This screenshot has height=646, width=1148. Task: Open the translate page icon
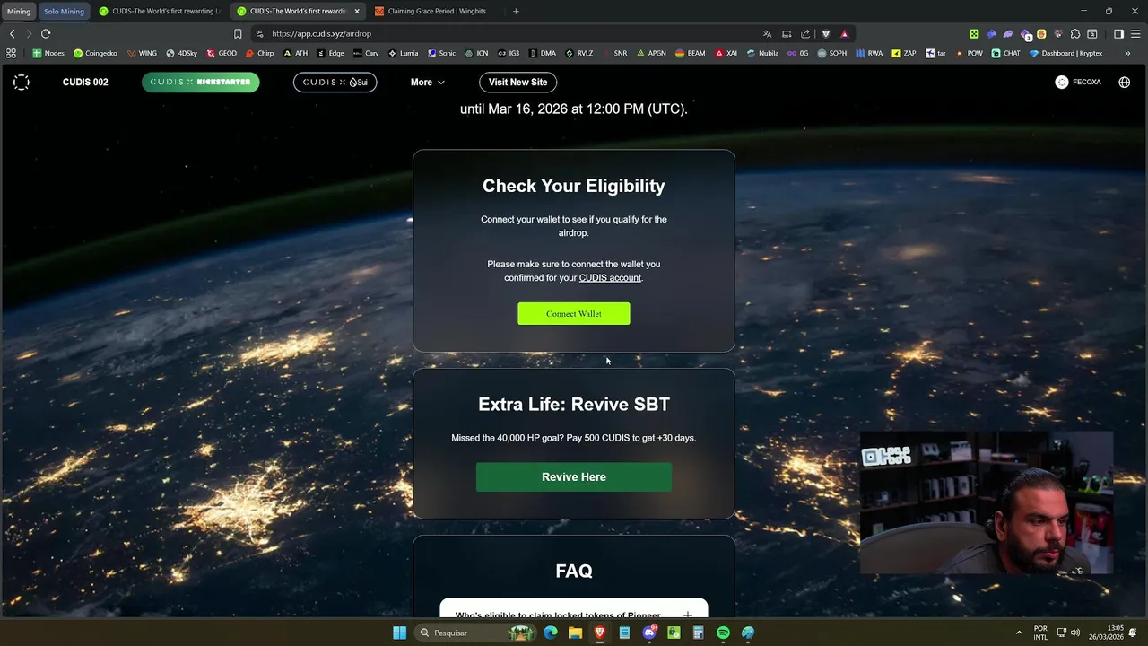767,33
